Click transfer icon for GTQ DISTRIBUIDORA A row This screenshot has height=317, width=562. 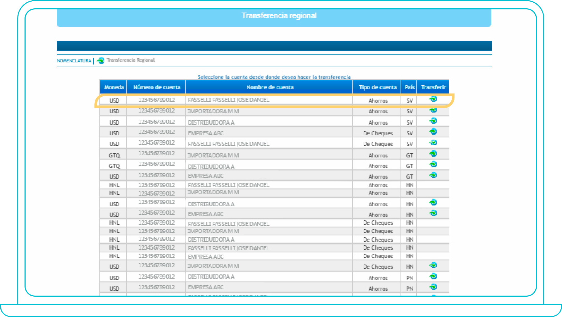tap(433, 164)
